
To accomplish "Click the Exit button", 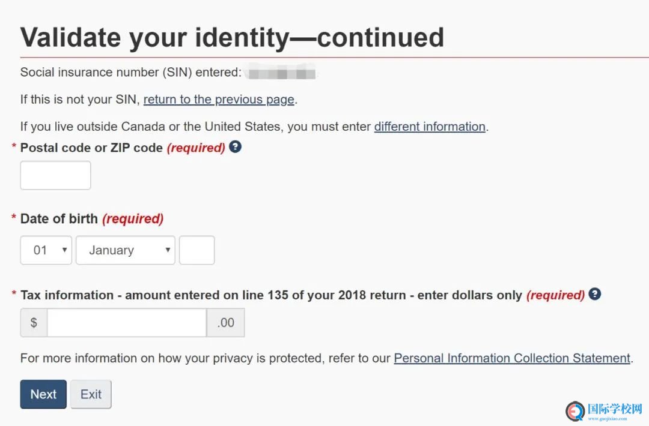I will coord(91,394).
